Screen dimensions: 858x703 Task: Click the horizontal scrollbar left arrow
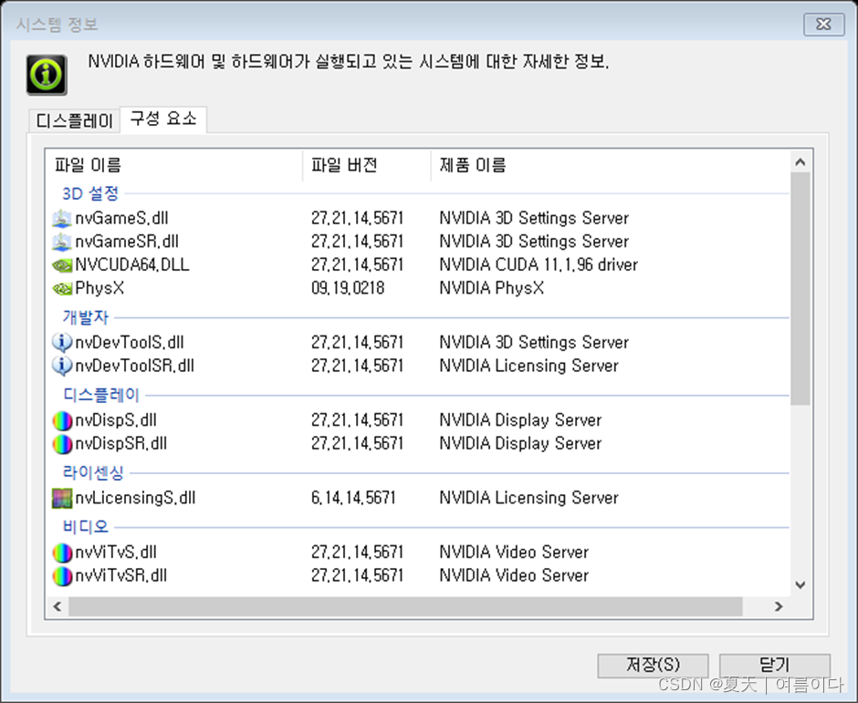tap(58, 606)
